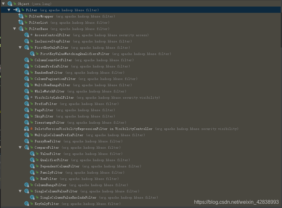
Task: Collapse the FirstKeyOnlyFilter node arrow
Action: coord(20,47)
